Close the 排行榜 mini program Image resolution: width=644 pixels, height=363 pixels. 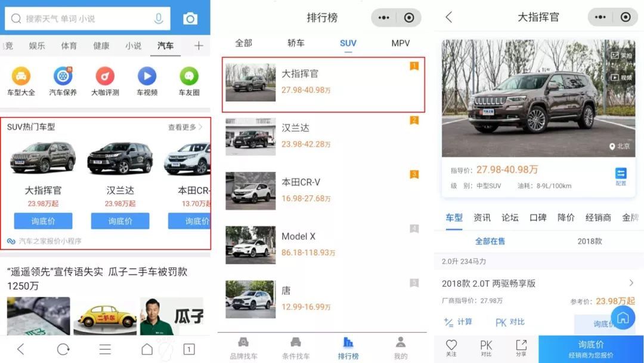(x=409, y=18)
